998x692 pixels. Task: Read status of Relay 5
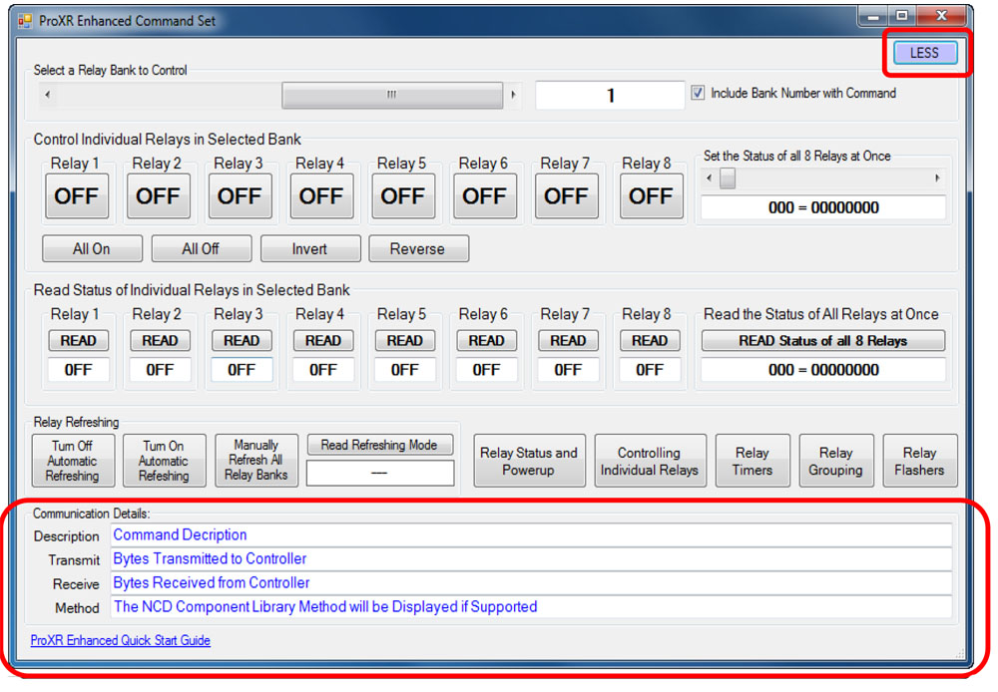pos(405,341)
